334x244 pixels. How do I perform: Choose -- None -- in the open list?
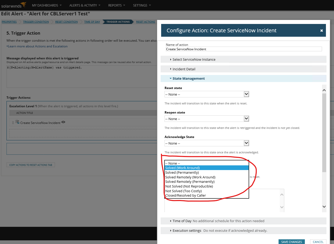point(207,163)
